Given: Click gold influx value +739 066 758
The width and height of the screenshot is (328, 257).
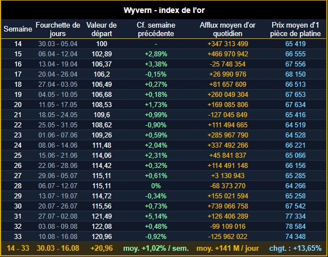Looking at the screenshot, I should click(x=228, y=206).
